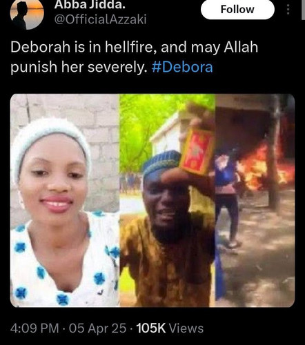
Task: Click the red box held up in photo
Action: (196, 151)
